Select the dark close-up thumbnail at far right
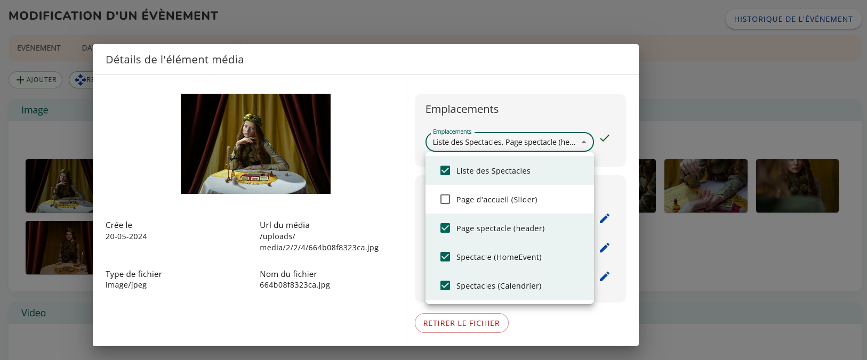867x360 pixels. click(x=797, y=186)
